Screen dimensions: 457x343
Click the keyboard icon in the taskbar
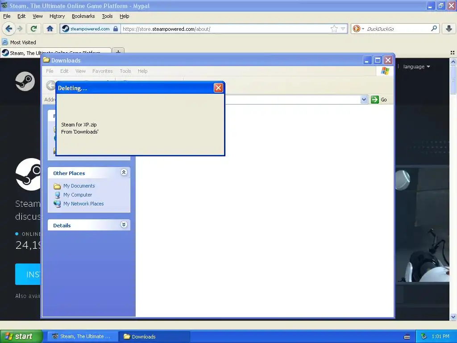click(407, 337)
